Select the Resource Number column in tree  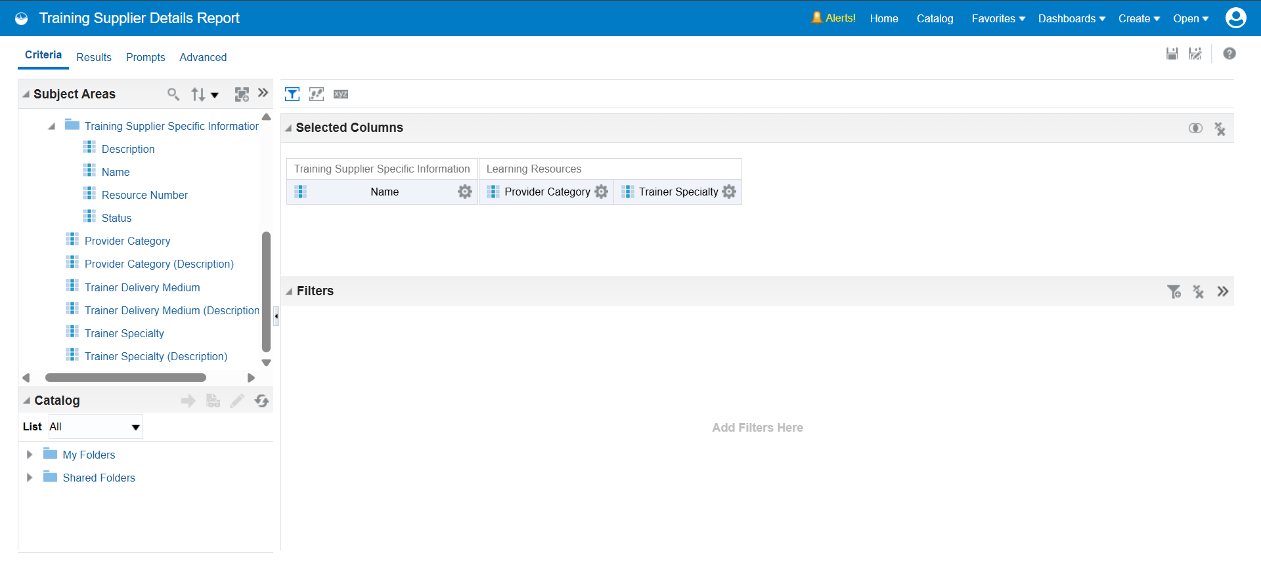coord(144,195)
